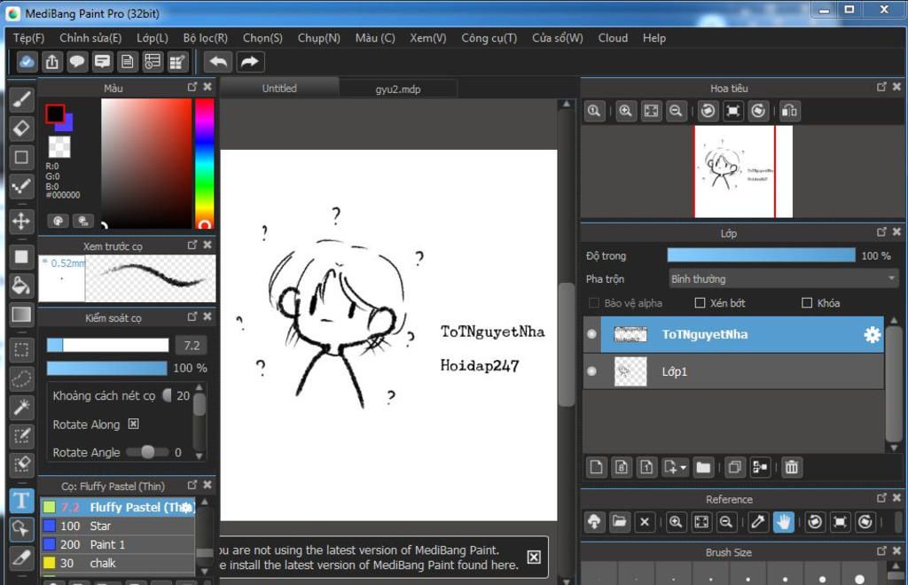Float the Xem trước cọ preview panel

coord(192,245)
